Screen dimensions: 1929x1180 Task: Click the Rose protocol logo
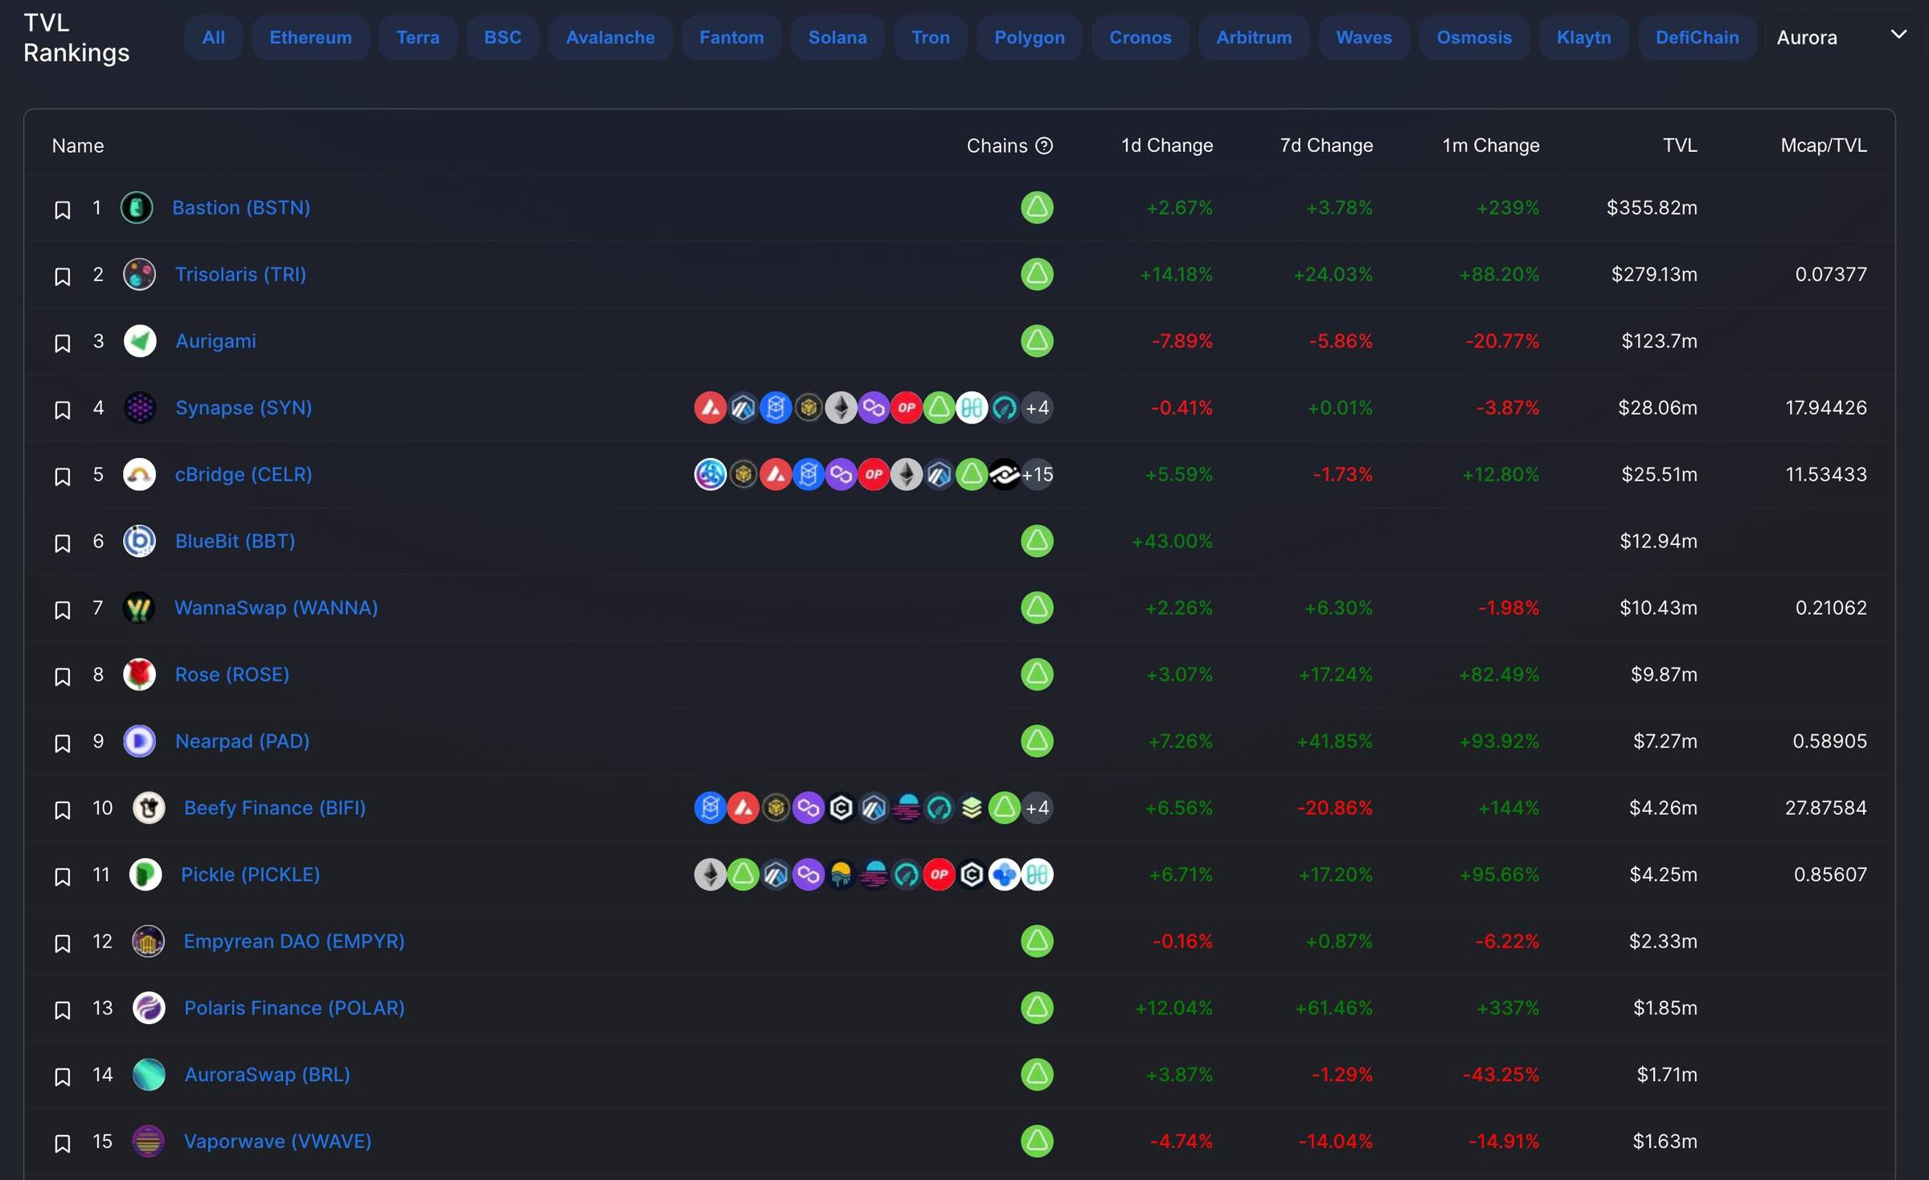tap(139, 674)
